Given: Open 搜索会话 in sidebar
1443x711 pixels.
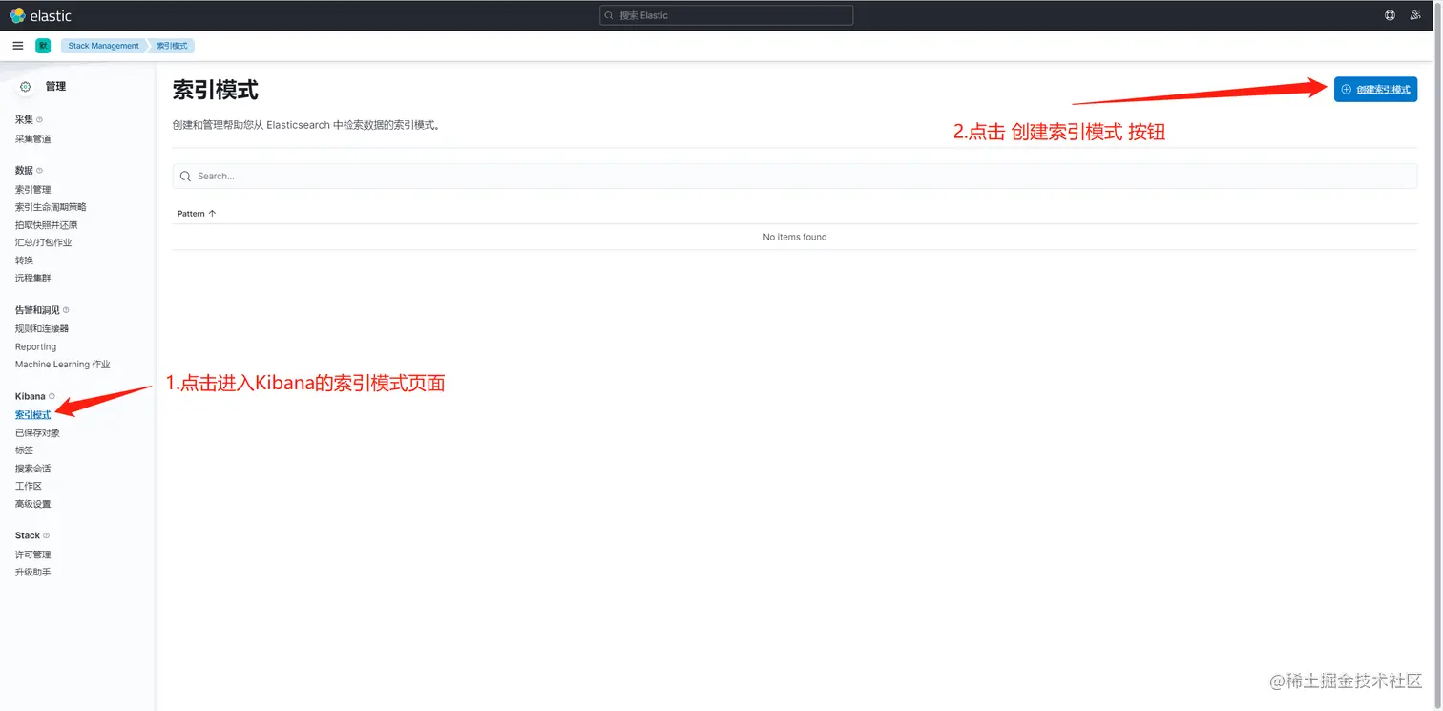Looking at the screenshot, I should [x=33, y=469].
